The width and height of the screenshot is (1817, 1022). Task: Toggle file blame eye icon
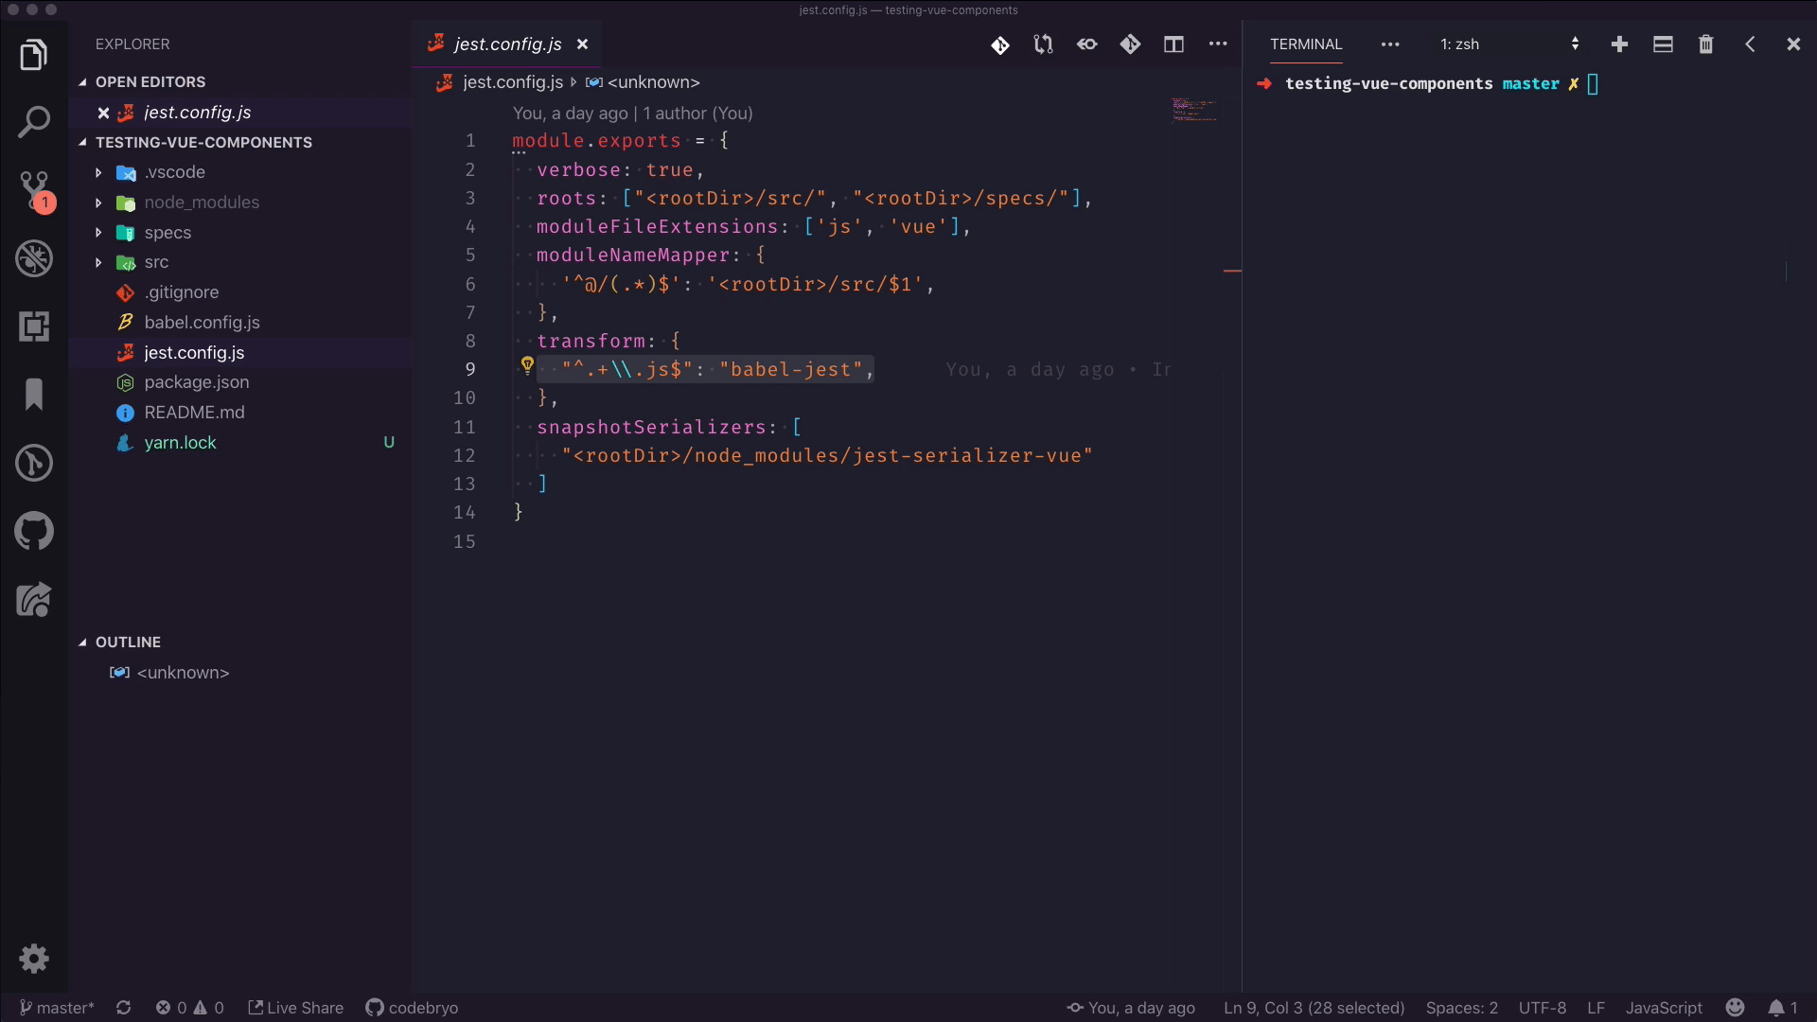pyautogui.click(x=1086, y=44)
